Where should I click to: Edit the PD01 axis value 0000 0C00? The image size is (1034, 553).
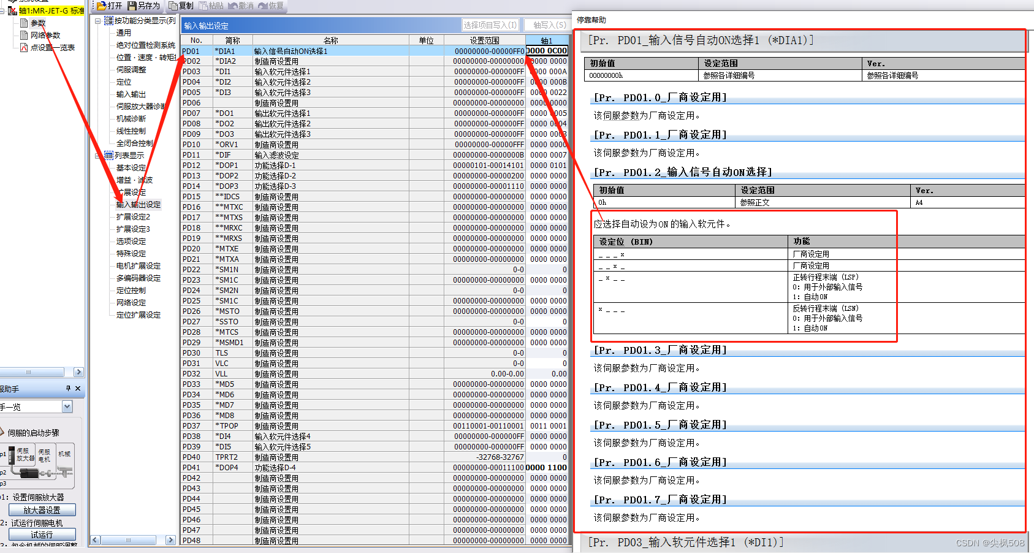point(547,51)
